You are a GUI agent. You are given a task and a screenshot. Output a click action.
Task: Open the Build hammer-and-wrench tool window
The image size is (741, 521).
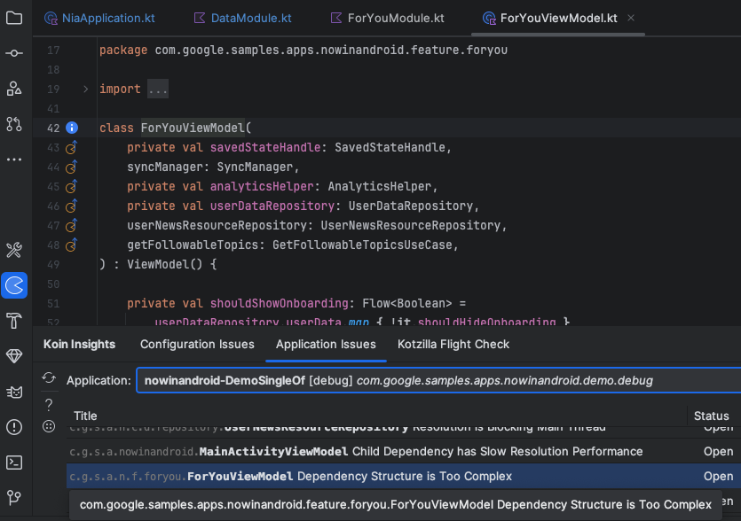[x=14, y=250]
